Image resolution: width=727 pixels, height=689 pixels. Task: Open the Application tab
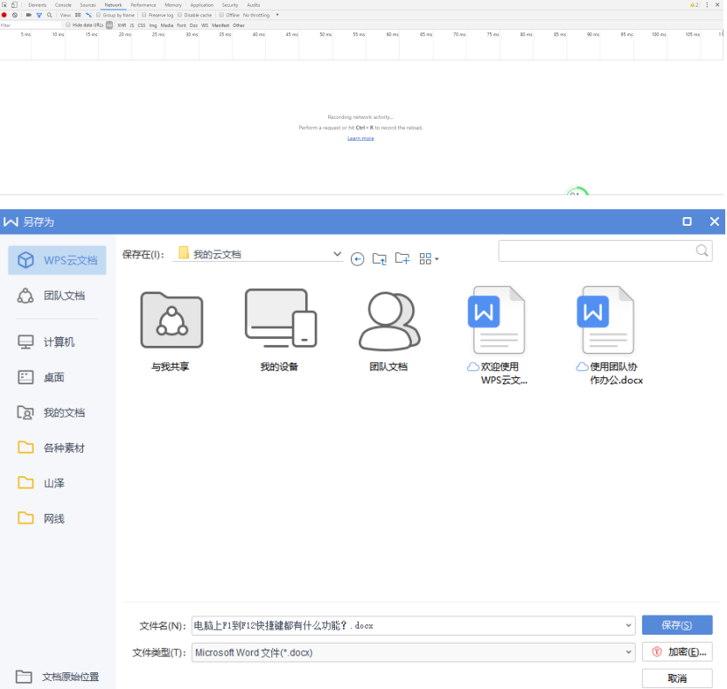click(x=202, y=4)
